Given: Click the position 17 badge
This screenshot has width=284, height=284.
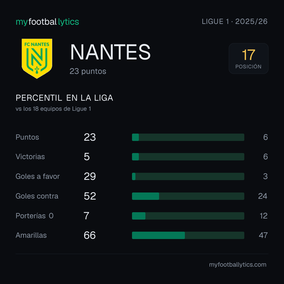Looking at the screenshot, I should [248, 58].
